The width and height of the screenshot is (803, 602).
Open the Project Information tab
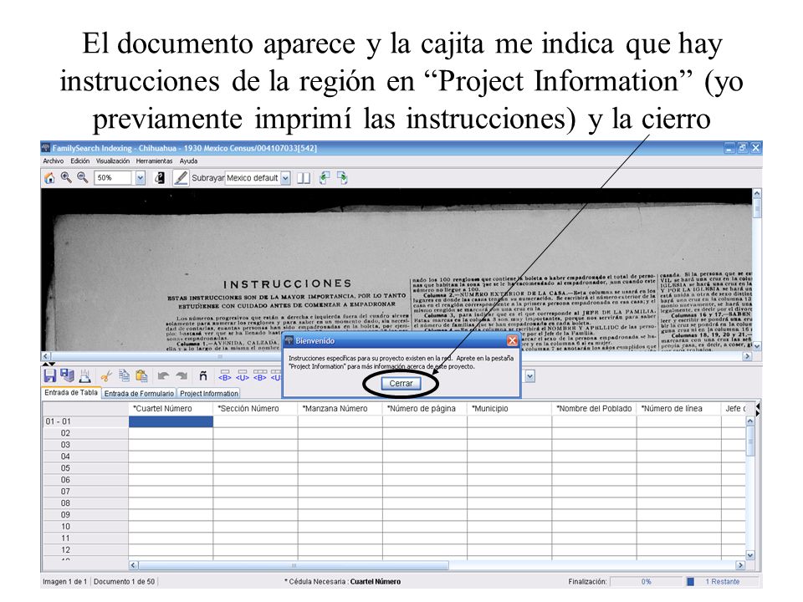coord(209,394)
